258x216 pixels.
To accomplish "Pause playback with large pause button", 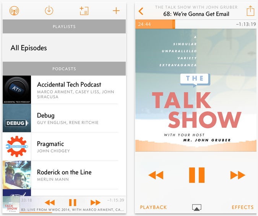I will point(197,175).
